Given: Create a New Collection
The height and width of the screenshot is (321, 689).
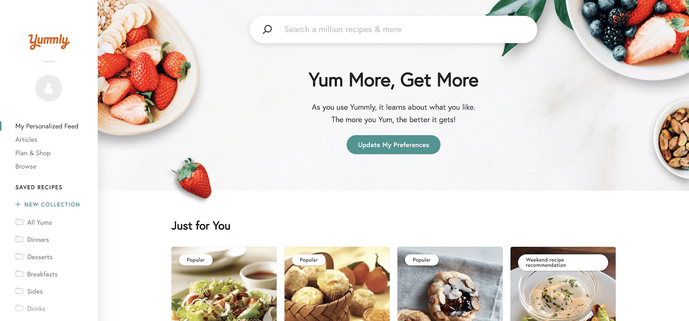Looking at the screenshot, I should click(x=48, y=204).
